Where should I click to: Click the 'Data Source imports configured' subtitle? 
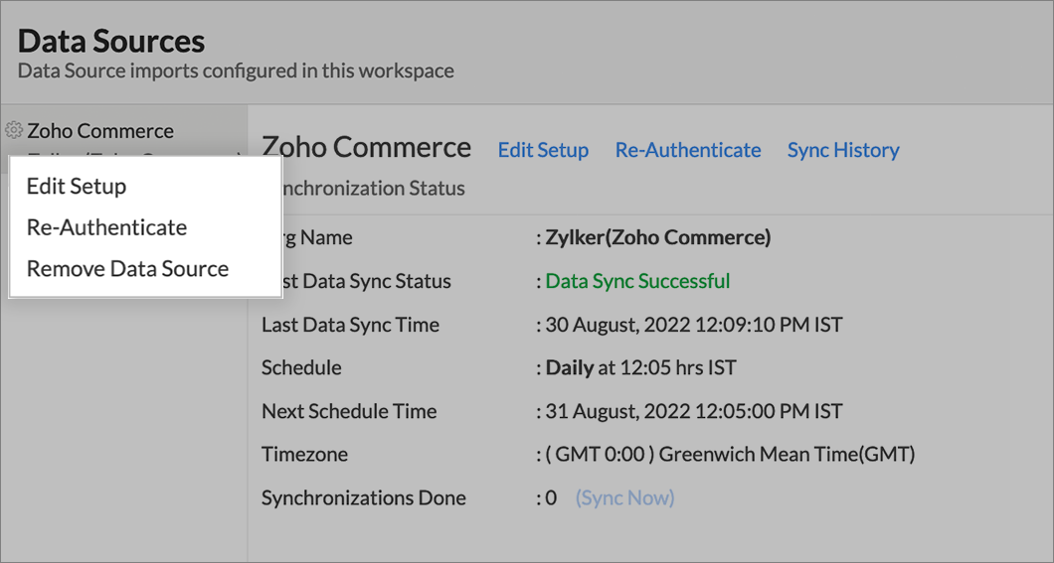pyautogui.click(x=236, y=70)
